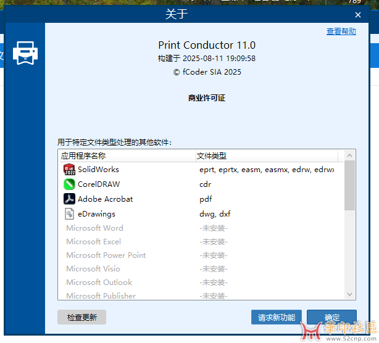
Task: Click the 请求新功能 button
Action: 277,317
